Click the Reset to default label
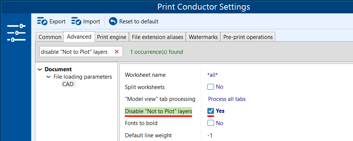This screenshot has width=353, height=141. (x=139, y=22)
